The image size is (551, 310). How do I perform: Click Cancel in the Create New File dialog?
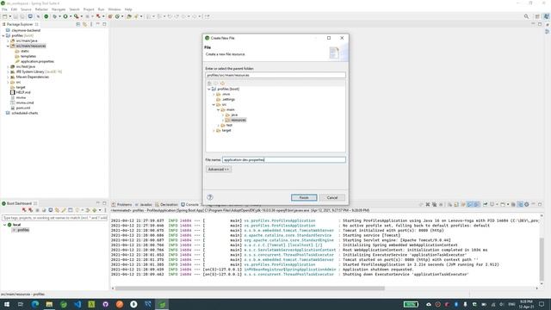[x=332, y=197]
